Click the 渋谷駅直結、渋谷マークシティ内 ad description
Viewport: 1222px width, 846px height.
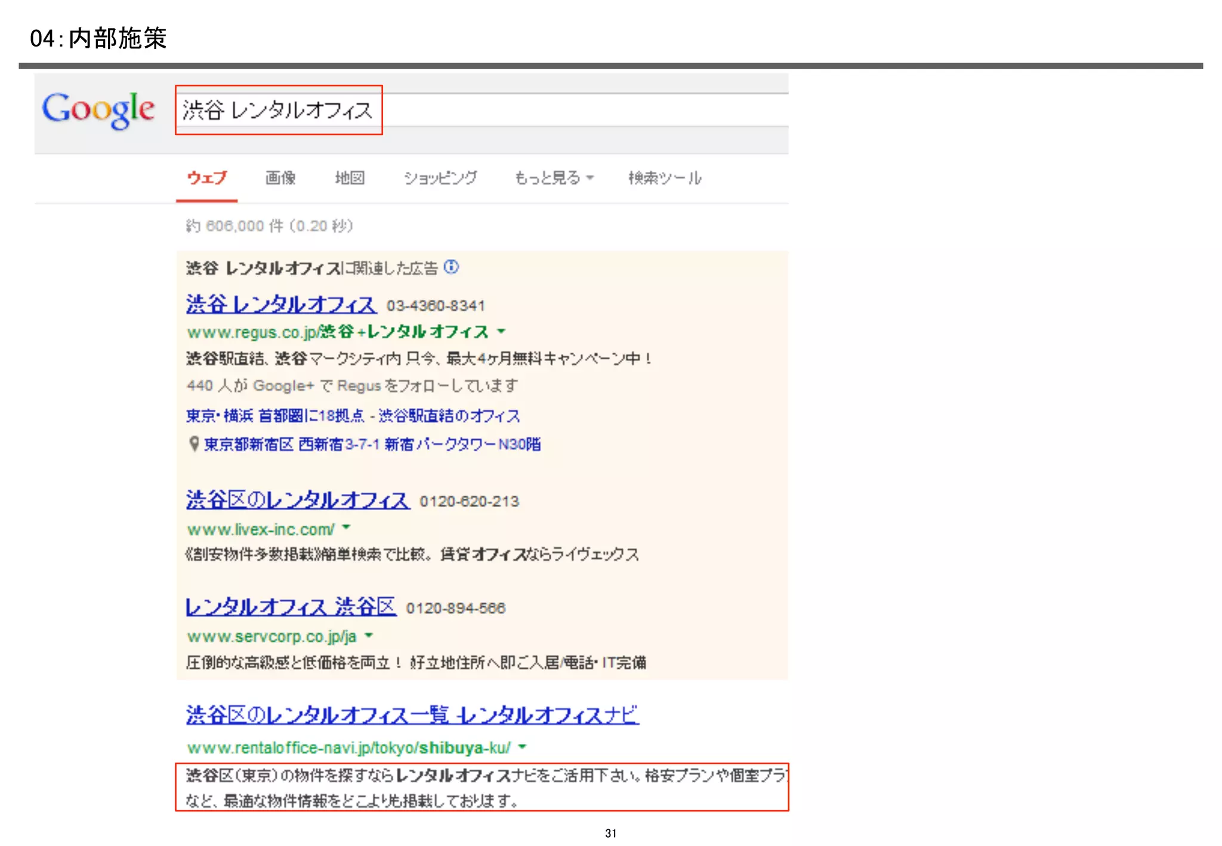tap(419, 358)
